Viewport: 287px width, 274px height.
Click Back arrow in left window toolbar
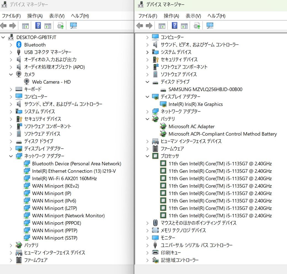[3, 26]
